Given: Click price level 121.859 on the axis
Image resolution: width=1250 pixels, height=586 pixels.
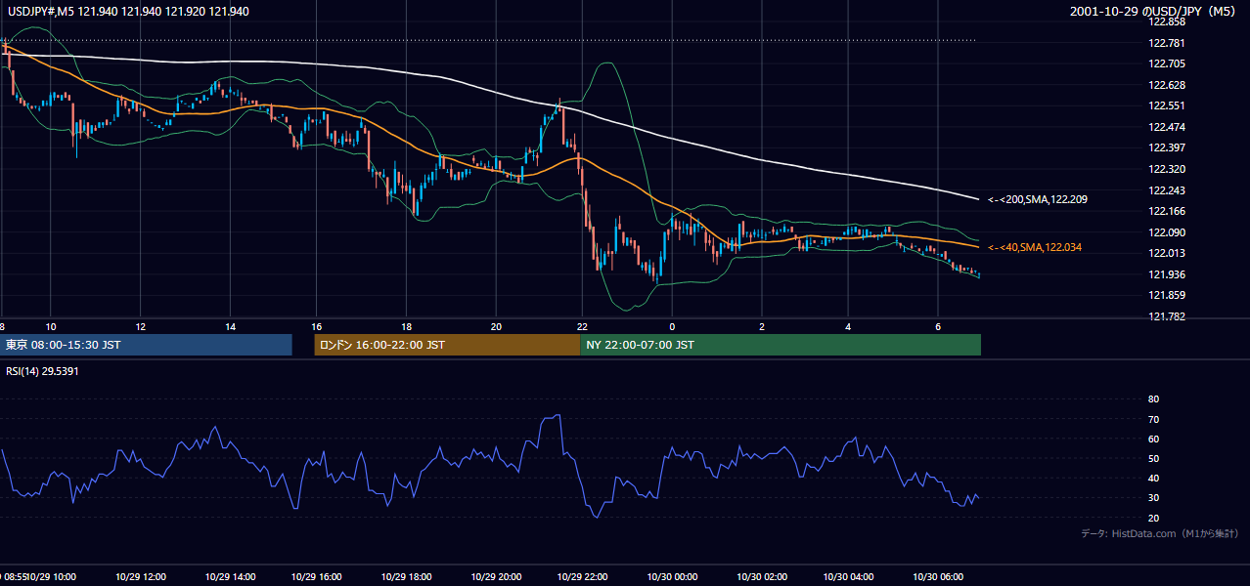Looking at the screenshot, I should click(1166, 295).
